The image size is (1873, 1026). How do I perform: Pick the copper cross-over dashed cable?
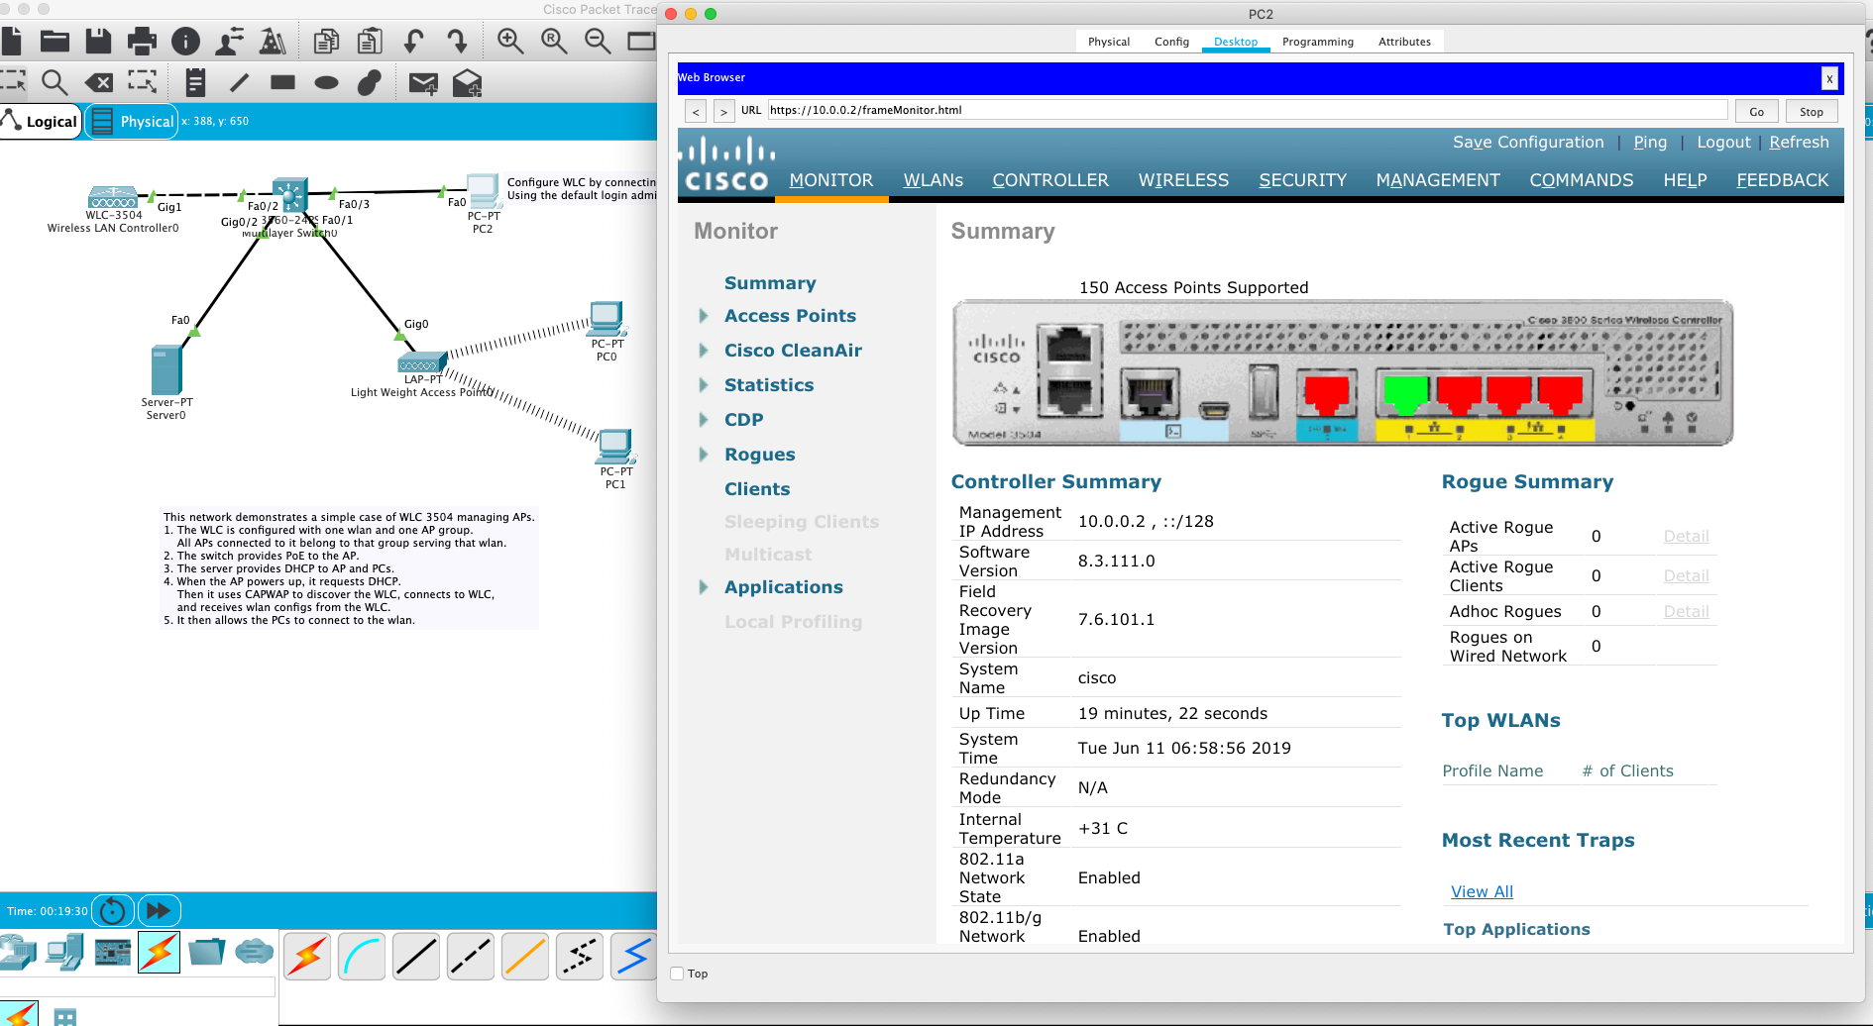(471, 957)
